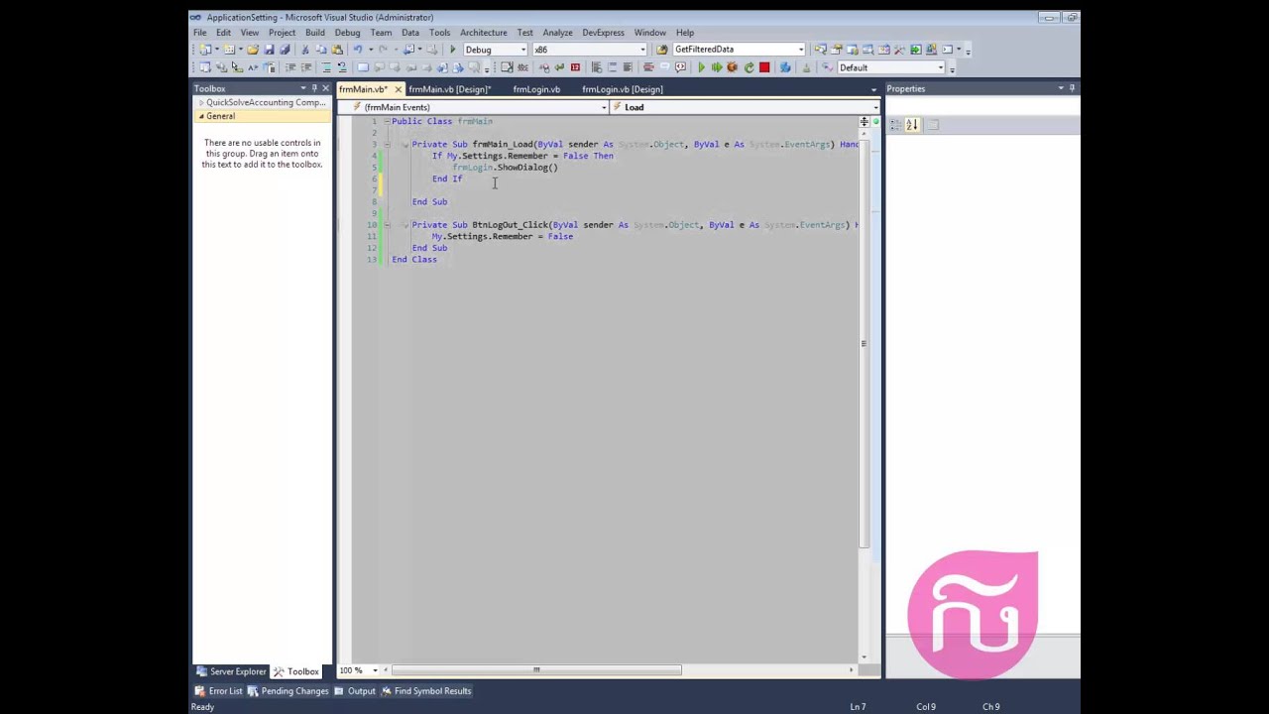
Task: Sort properties alphabetically with A-Z icon
Action: pos(912,125)
